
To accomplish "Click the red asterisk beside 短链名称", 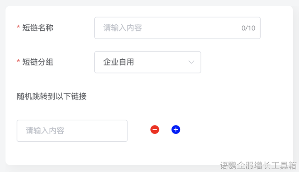I will 18,28.
